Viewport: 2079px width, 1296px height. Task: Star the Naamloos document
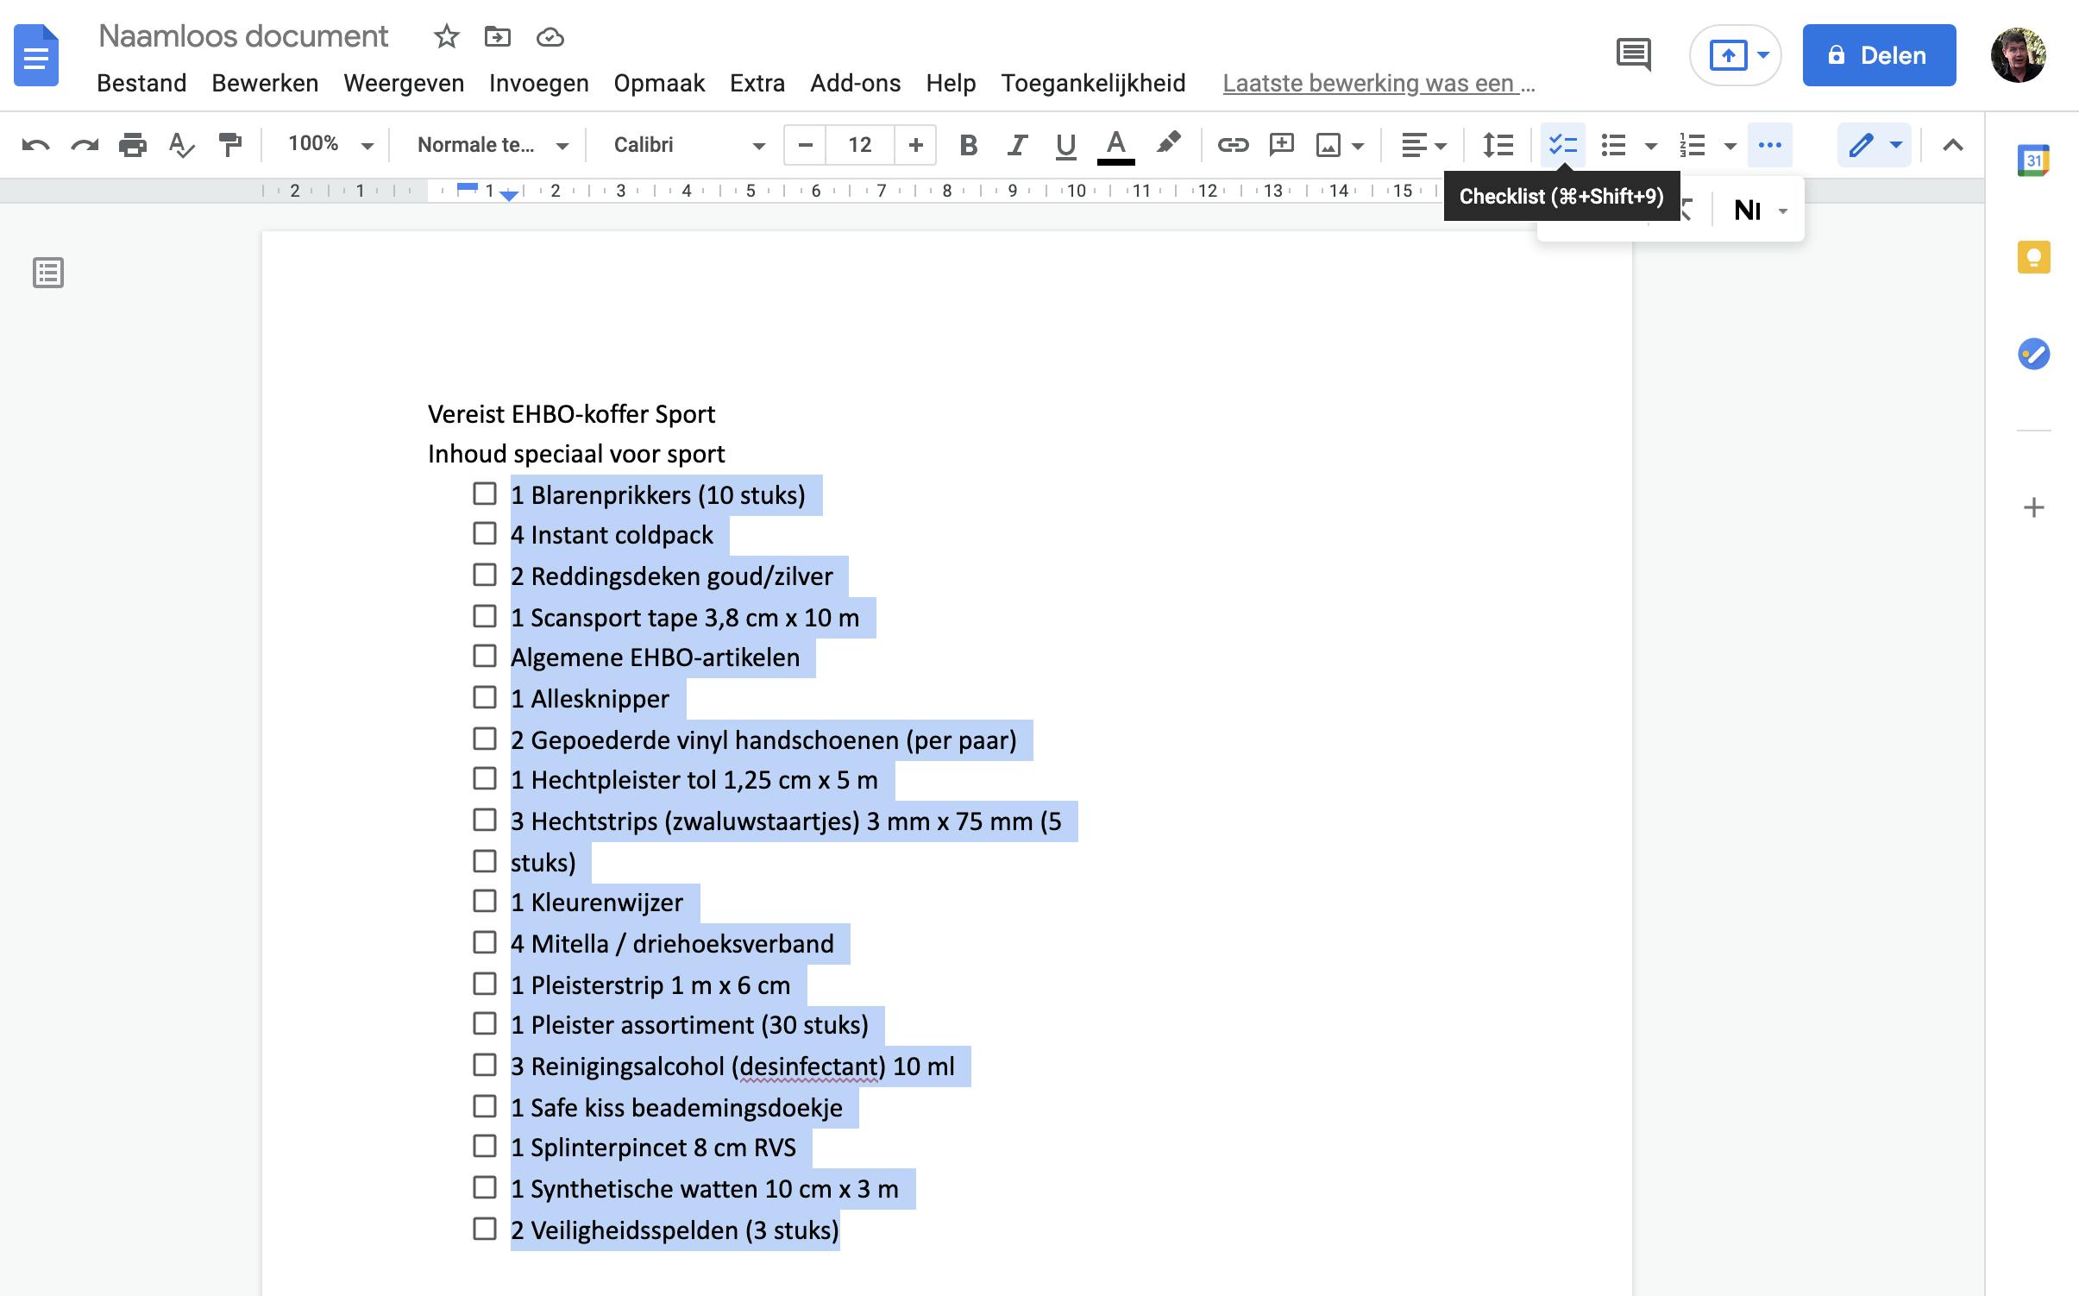click(x=446, y=37)
